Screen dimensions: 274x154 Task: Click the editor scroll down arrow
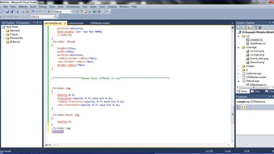click(x=232, y=141)
